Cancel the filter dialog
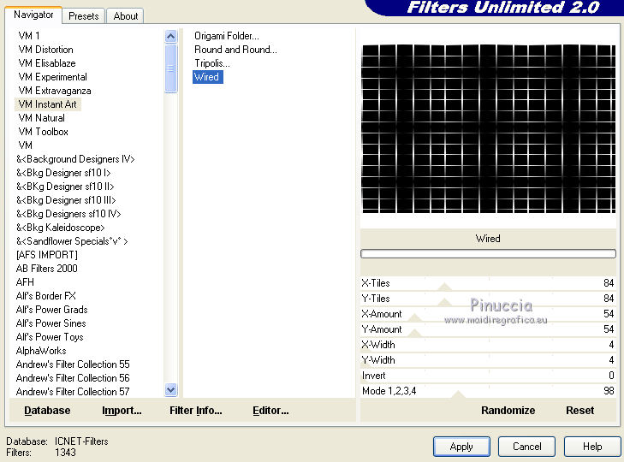 pyautogui.click(x=526, y=447)
